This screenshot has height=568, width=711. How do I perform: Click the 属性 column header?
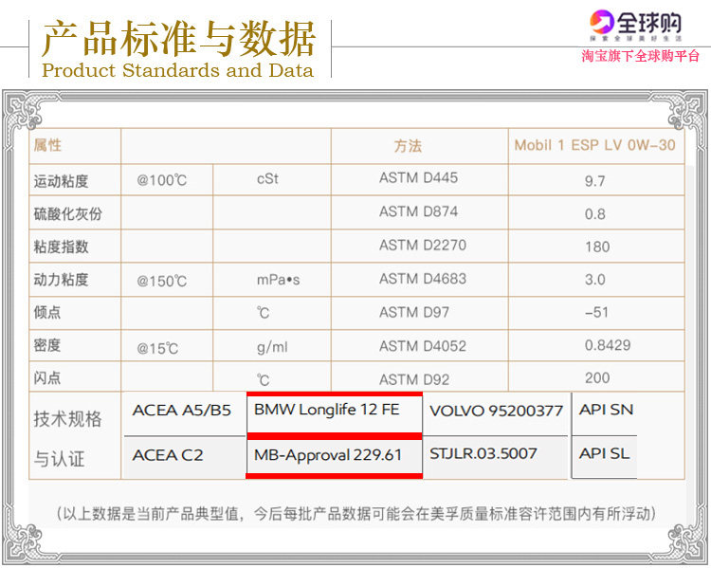tap(47, 145)
